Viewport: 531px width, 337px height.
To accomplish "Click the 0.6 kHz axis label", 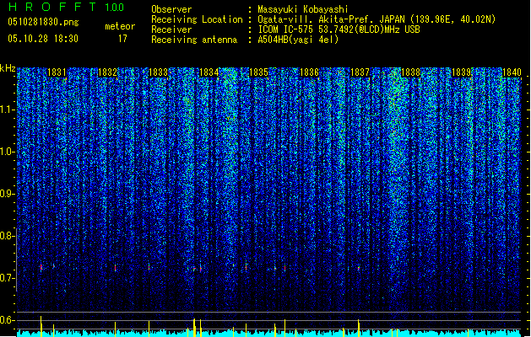I will click(7, 320).
